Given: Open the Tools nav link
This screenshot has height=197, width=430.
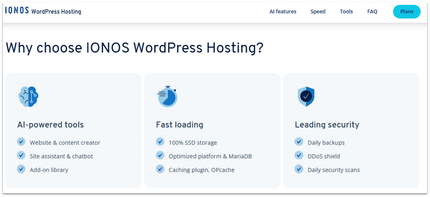Looking at the screenshot, I should coord(346,11).
